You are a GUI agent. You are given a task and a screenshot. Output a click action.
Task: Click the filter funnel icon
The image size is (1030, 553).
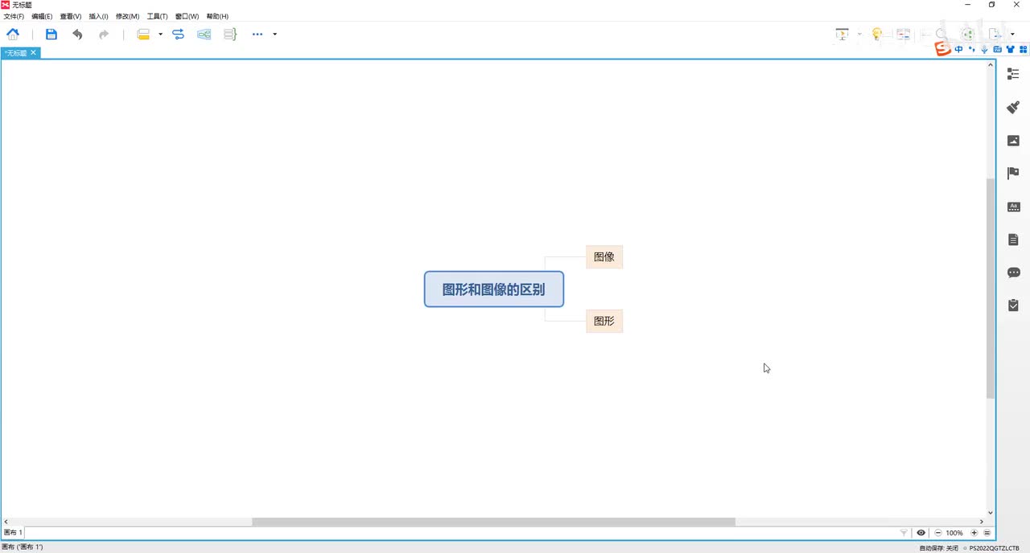[x=904, y=533]
